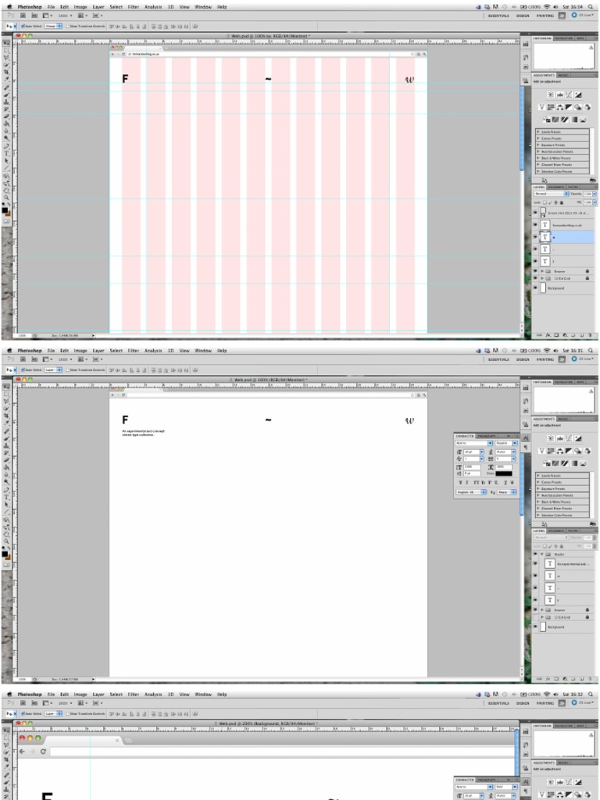Enable Show Transform Controls in middle screenshot
The height and width of the screenshot is (800, 600).
click(x=68, y=370)
